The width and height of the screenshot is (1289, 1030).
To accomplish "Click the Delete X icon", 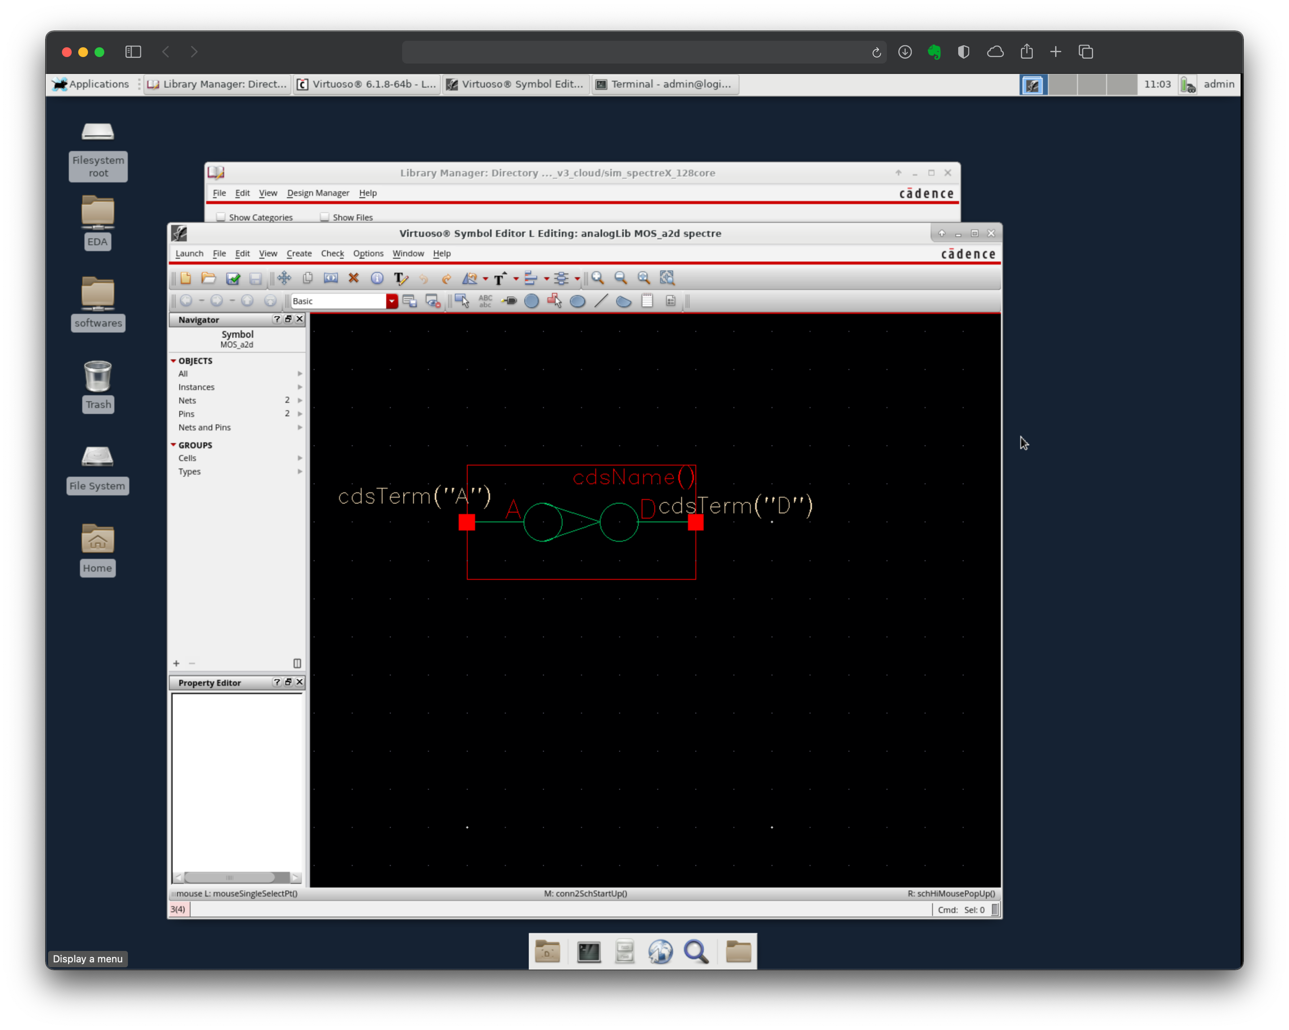I will tap(353, 278).
